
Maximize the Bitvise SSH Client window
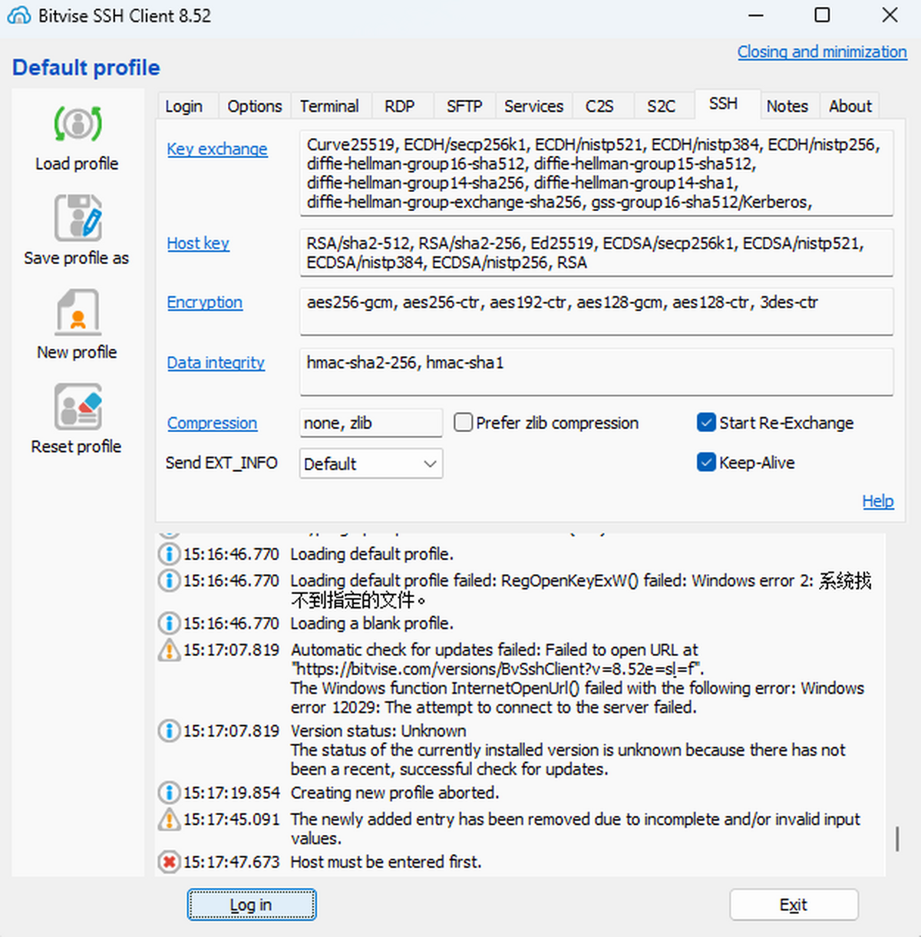(x=822, y=15)
